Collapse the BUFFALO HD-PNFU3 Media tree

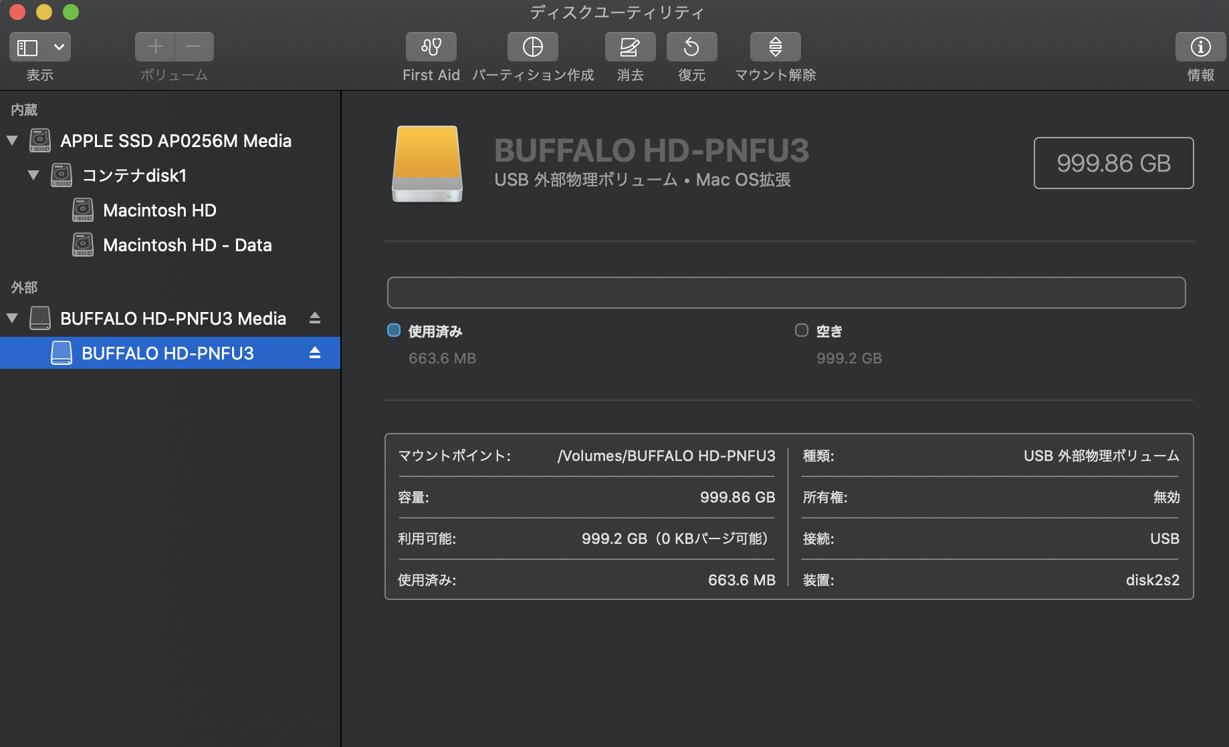tap(12, 318)
